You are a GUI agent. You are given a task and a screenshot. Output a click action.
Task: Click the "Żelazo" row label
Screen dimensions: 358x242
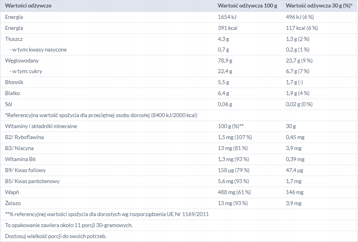point(13,203)
